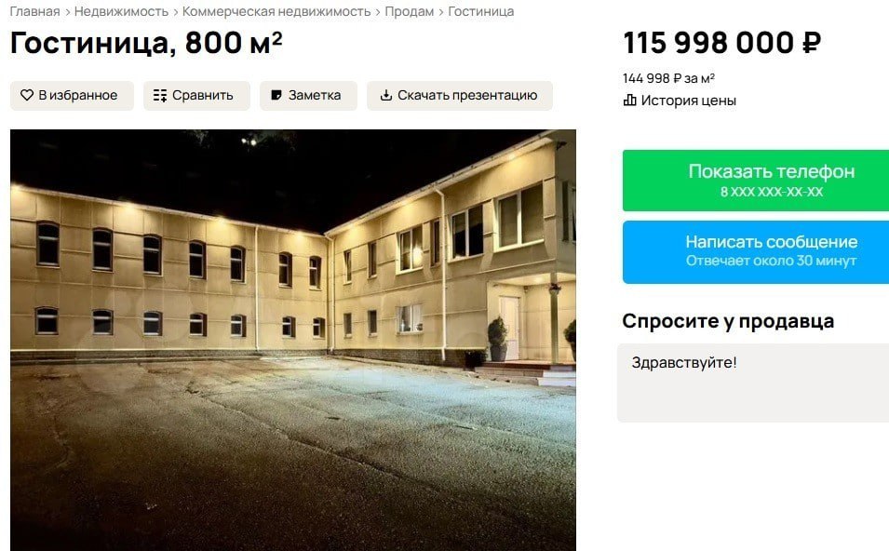Add listing via В избранное button
The image size is (889, 551).
[72, 95]
